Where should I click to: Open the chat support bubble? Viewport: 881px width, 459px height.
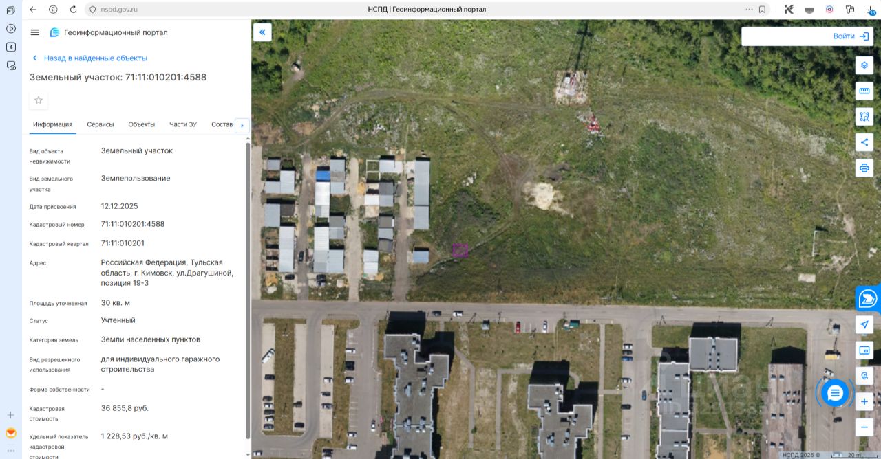(835, 393)
